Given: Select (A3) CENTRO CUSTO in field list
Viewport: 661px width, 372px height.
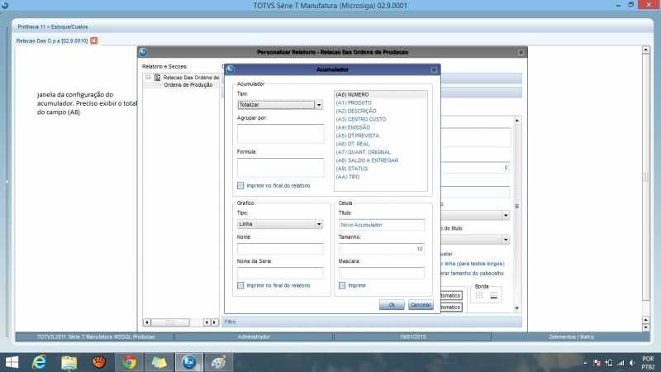Looking at the screenshot, I should click(x=381, y=119).
